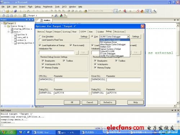Click the Download to flash icon
This screenshot has height=135, width=180.
[x=24, y=15]
